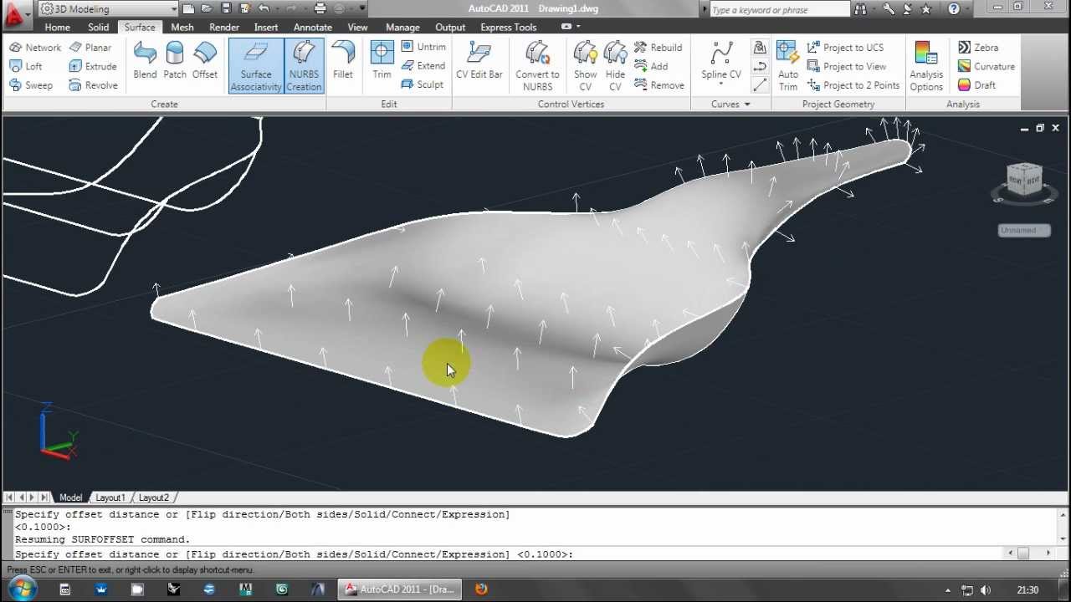Switch to the Layout1 tab
The image size is (1071, 602).
pyautogui.click(x=109, y=497)
